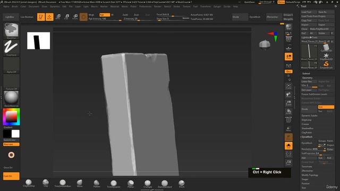This screenshot has width=340, height=191.
Task: Click the Frame mesh icon
Action: [288, 86]
